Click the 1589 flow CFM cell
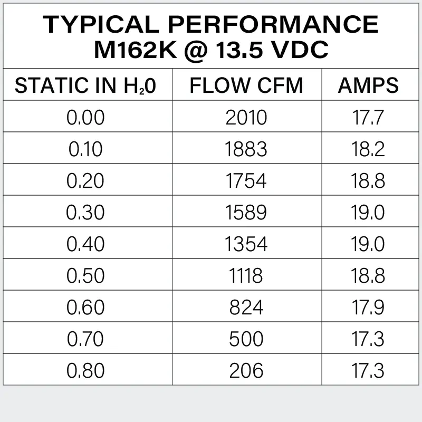Image resolution: width=422 pixels, height=422 pixels. pos(246,212)
